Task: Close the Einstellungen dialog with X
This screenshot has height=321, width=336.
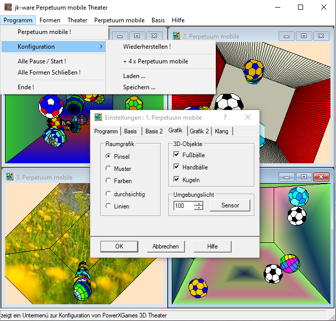Action: (x=248, y=117)
